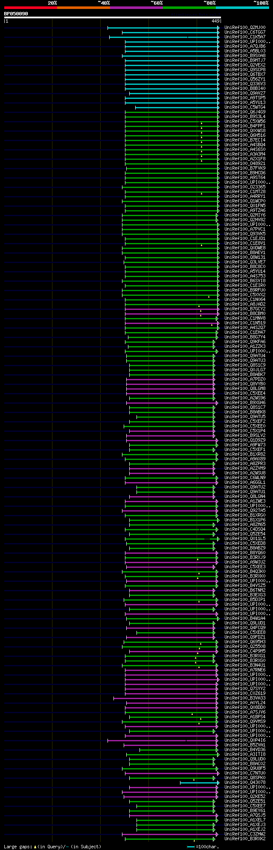Click the green ~80% identity legend segment
The width and height of the screenshot is (273, 850).
click(x=189, y=8)
